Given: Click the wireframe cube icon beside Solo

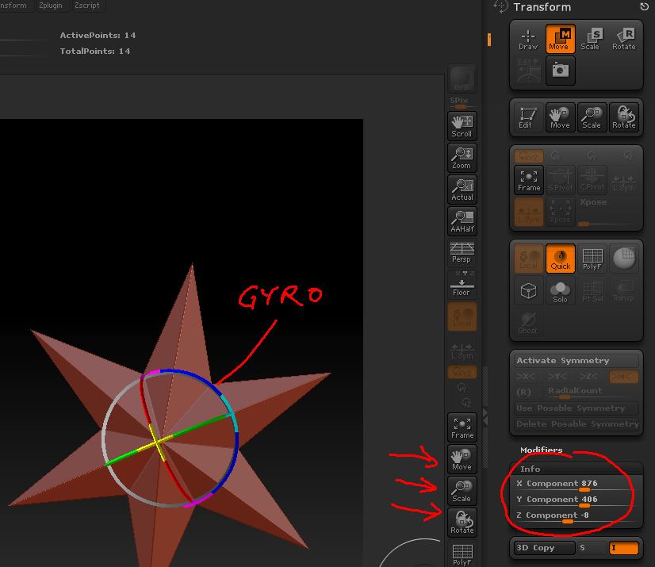Looking at the screenshot, I should [x=528, y=291].
